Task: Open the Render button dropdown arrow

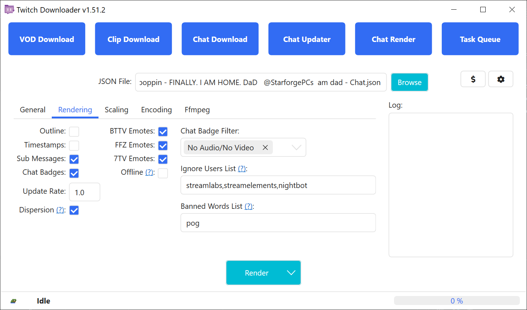Action: (291, 273)
